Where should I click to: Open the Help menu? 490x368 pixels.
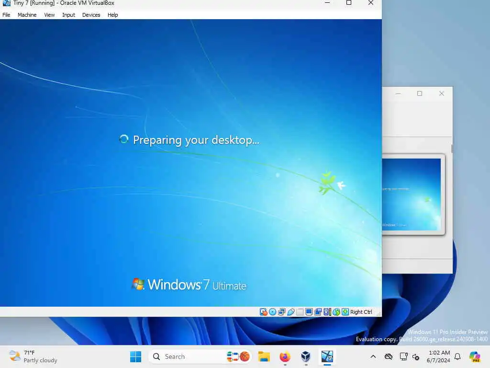[112, 15]
